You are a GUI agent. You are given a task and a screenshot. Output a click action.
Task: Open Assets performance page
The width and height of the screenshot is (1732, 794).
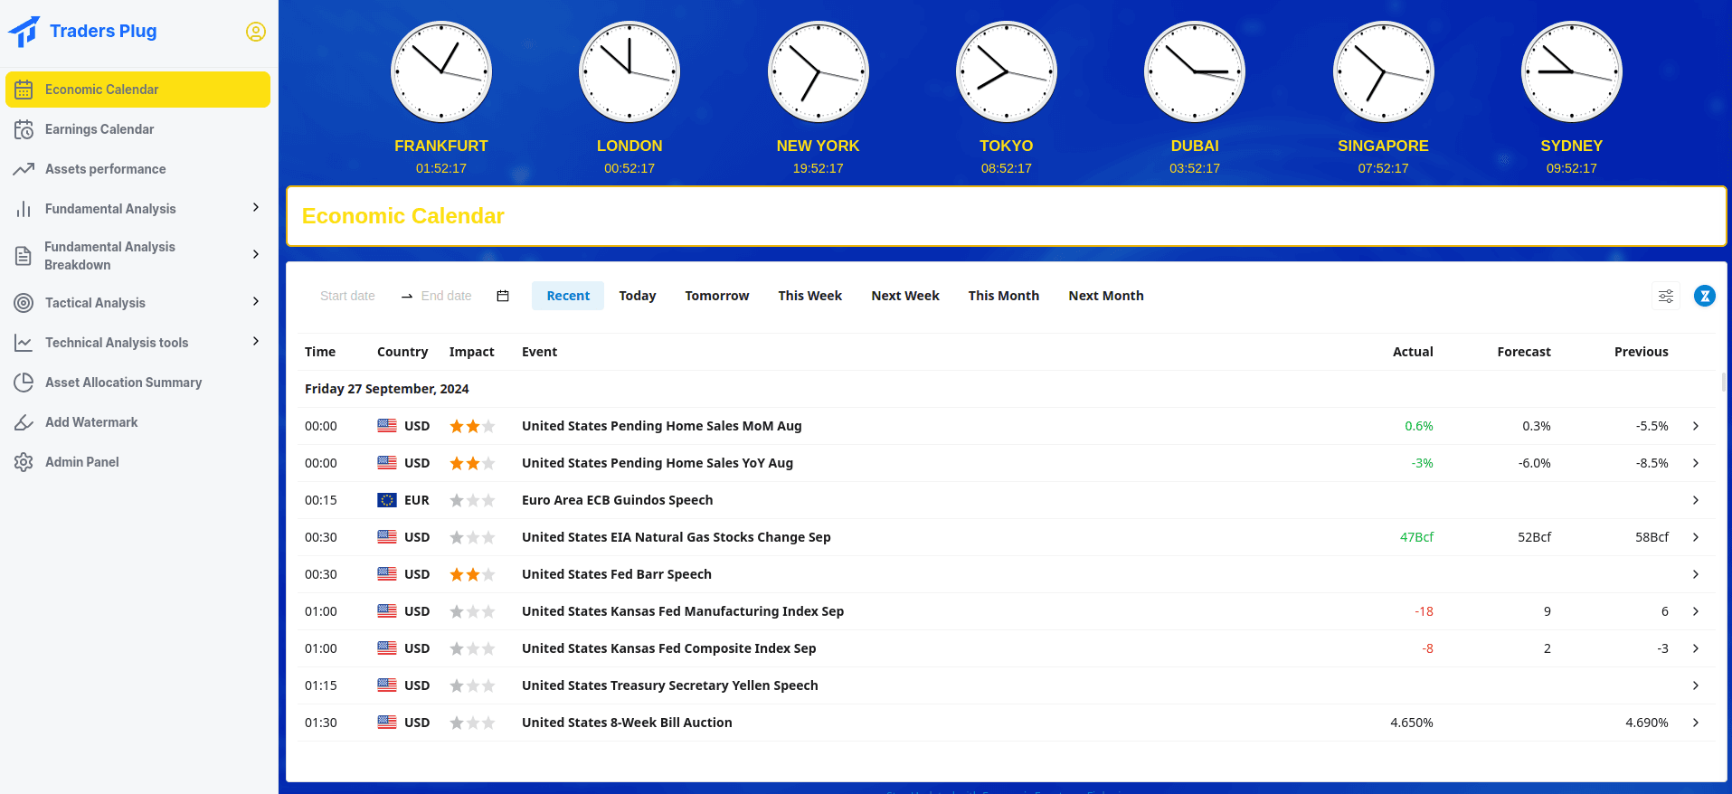tap(137, 169)
